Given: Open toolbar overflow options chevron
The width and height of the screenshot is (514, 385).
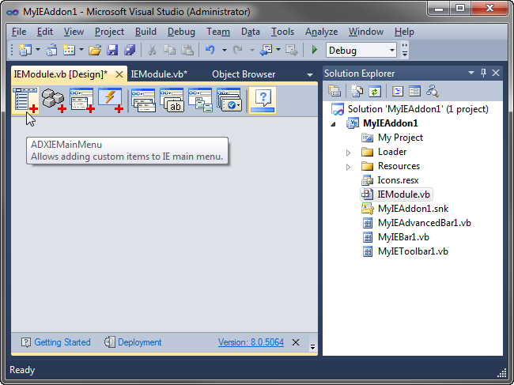Looking at the screenshot, I should 405,50.
